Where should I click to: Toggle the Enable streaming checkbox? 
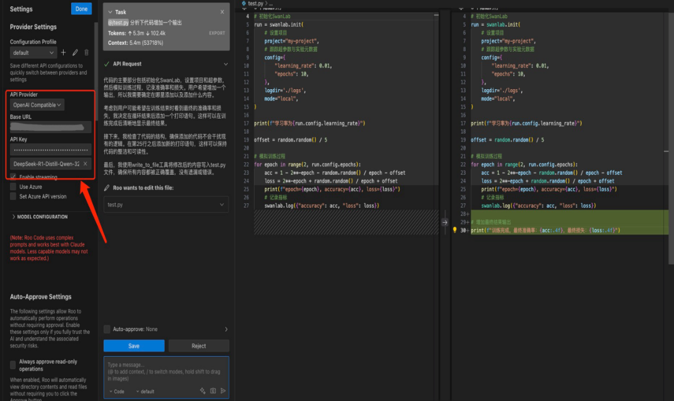14,177
